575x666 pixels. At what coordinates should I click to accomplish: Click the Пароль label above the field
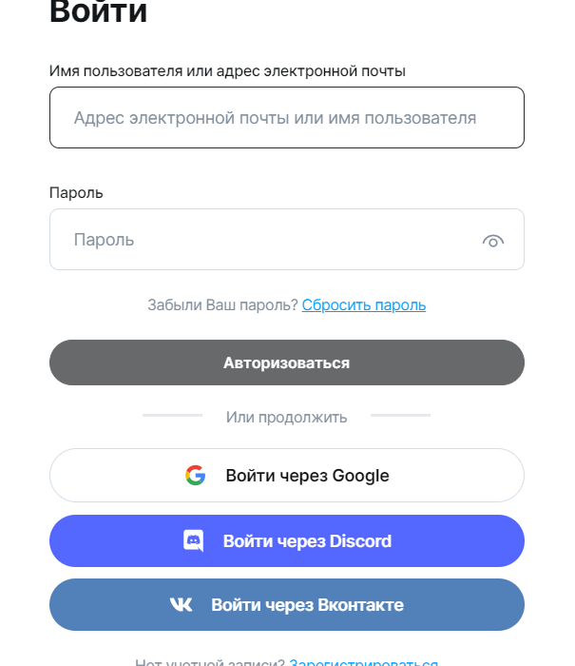click(x=76, y=192)
